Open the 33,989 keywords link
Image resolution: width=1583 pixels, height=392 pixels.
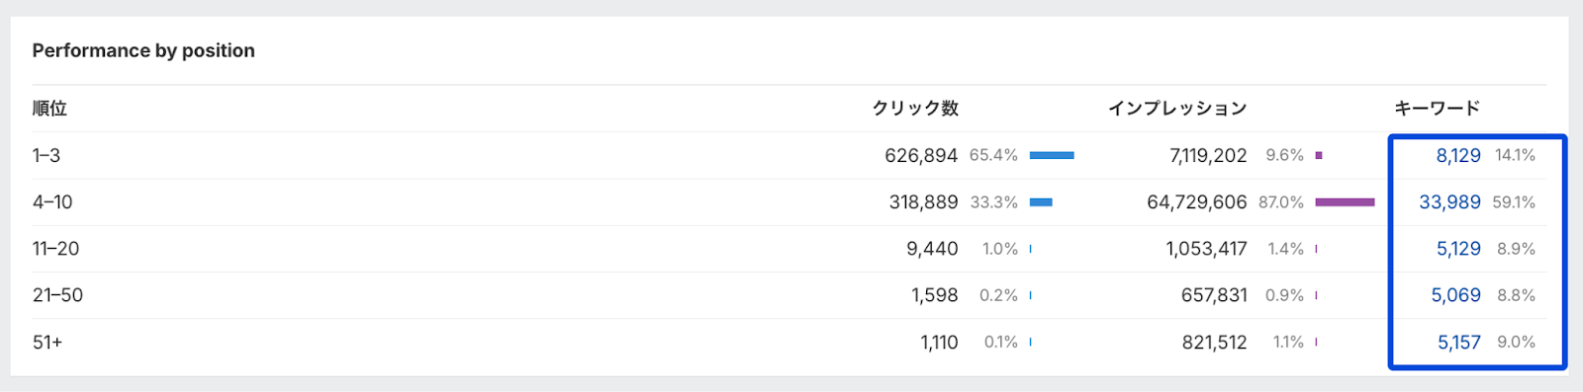(1449, 202)
